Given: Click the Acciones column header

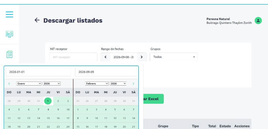Looking at the screenshot, I should coord(242,126).
